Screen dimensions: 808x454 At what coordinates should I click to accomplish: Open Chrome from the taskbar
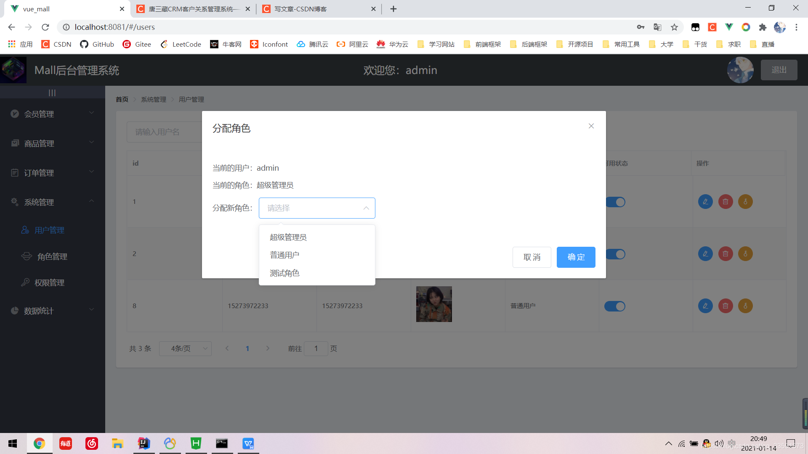(x=39, y=443)
